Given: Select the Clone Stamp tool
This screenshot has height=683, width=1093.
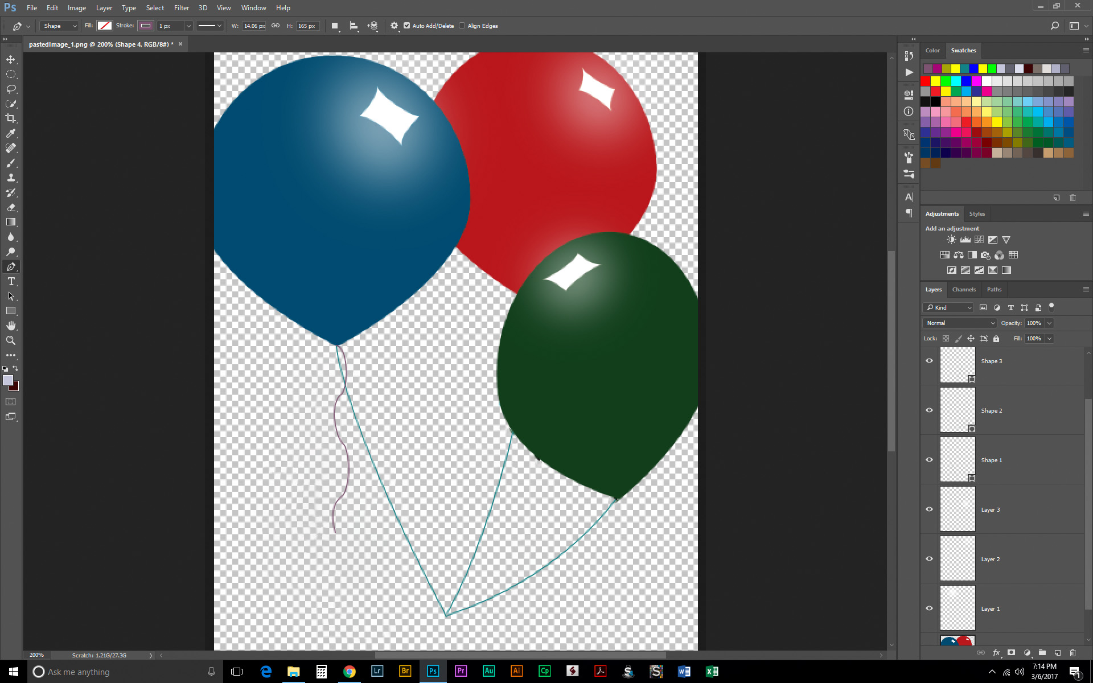Looking at the screenshot, I should point(11,178).
